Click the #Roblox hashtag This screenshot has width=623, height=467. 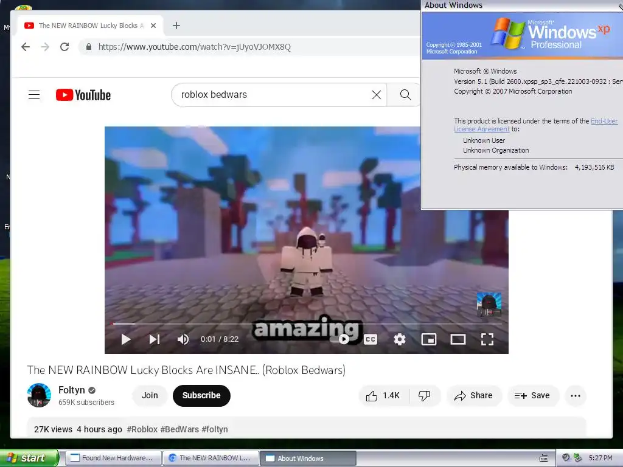pos(142,429)
